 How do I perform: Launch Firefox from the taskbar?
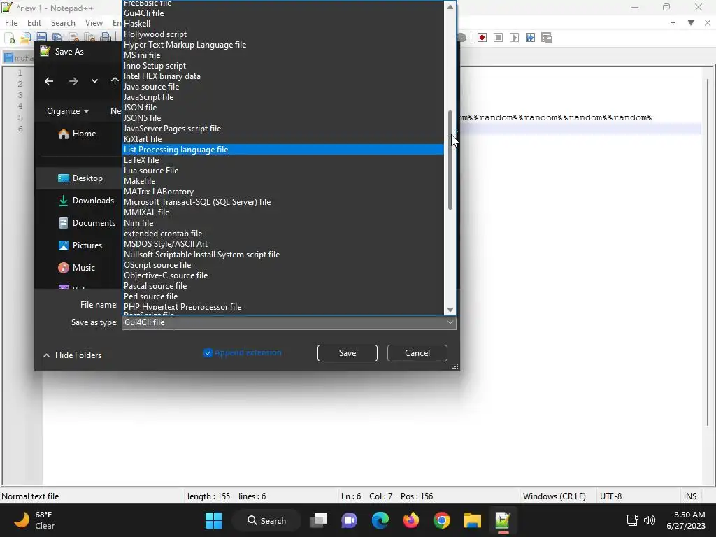pyautogui.click(x=411, y=520)
